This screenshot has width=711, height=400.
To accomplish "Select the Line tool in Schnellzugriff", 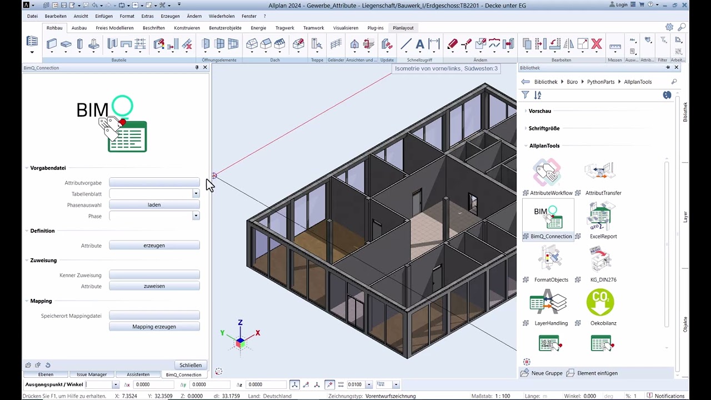I will click(x=406, y=44).
